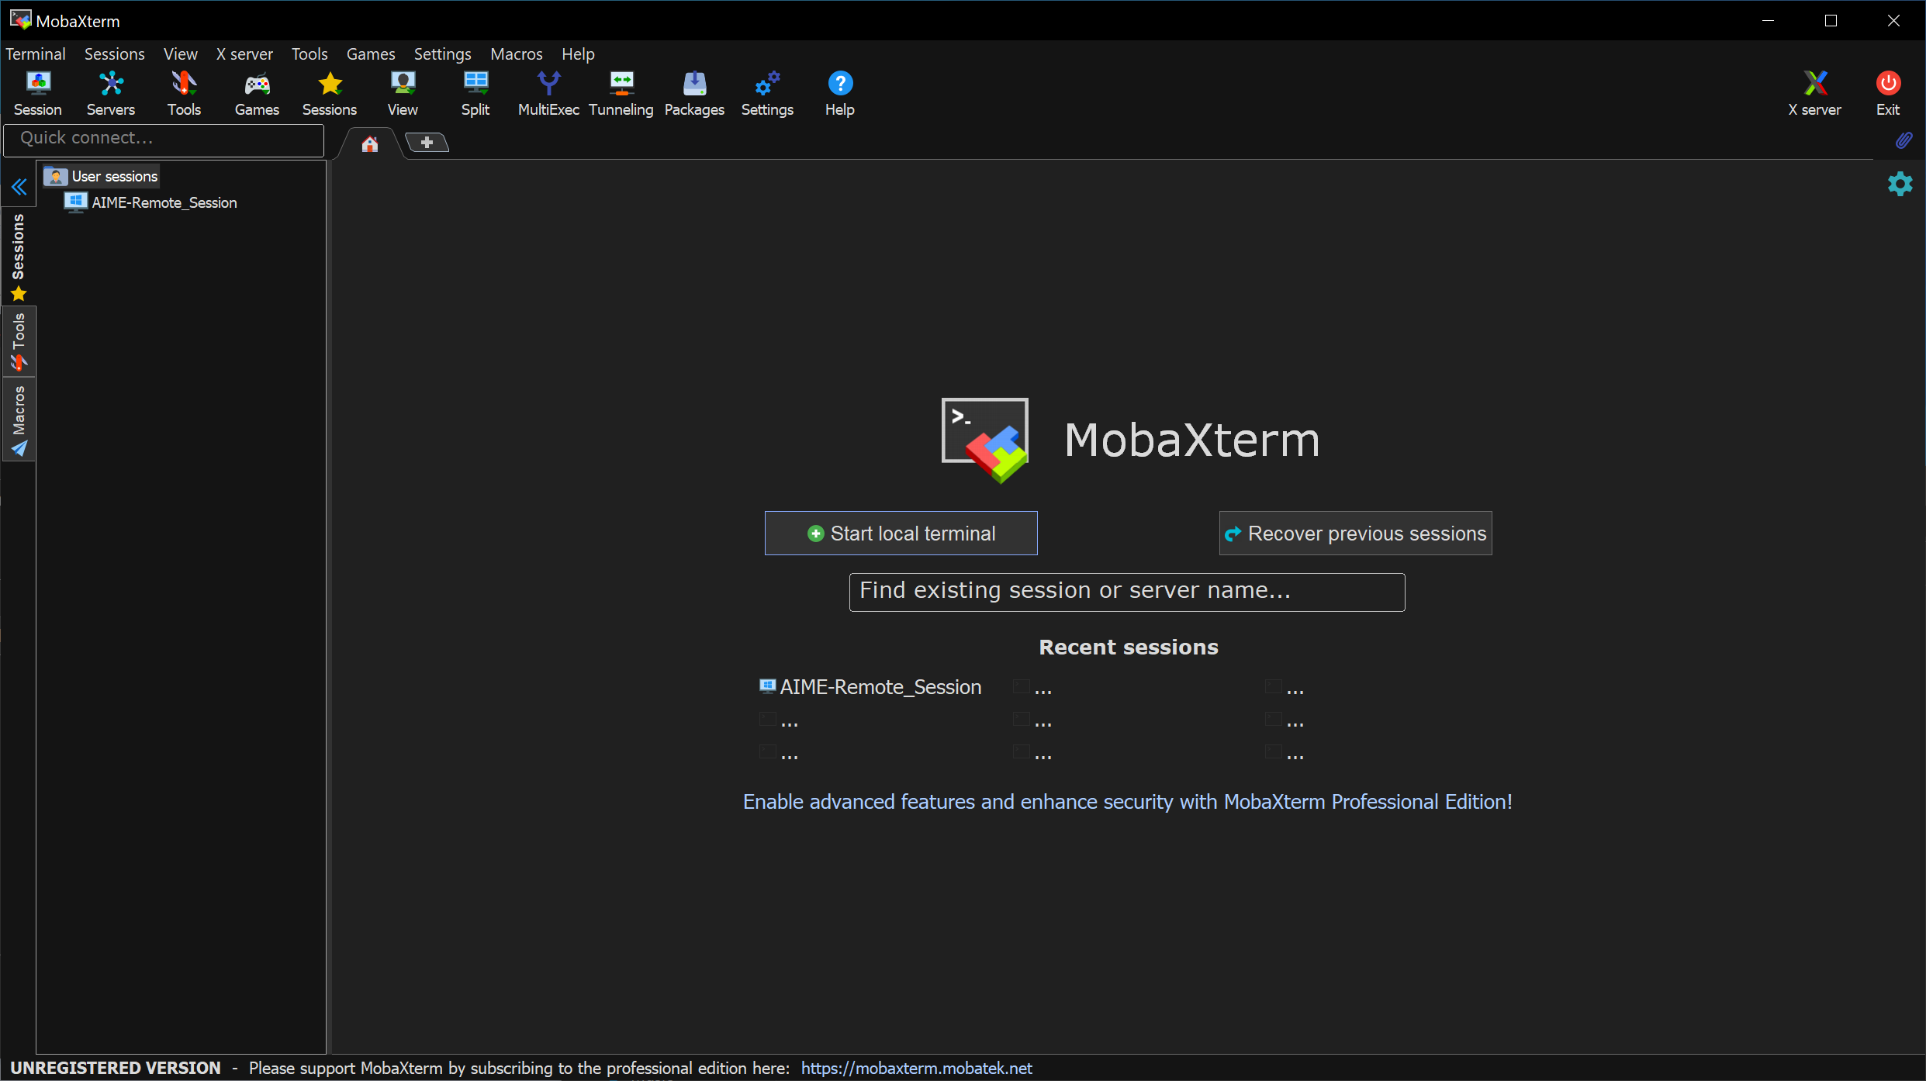Viewport: 1926px width, 1081px height.
Task: Open the X server menu
Action: 244,54
